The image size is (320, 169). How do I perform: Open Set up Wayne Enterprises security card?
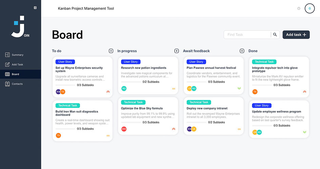tap(83, 77)
